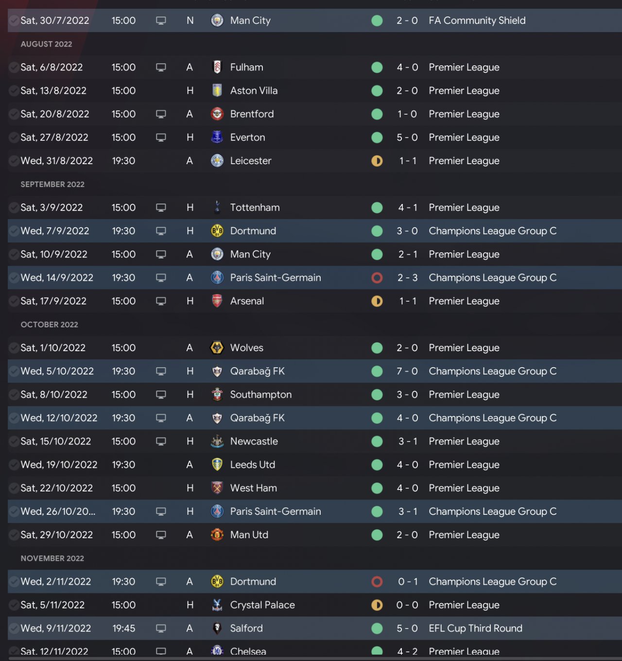The image size is (622, 661).
Task: Toggle the checkmark beside Sat, 29/10/2022
Action: coord(14,535)
